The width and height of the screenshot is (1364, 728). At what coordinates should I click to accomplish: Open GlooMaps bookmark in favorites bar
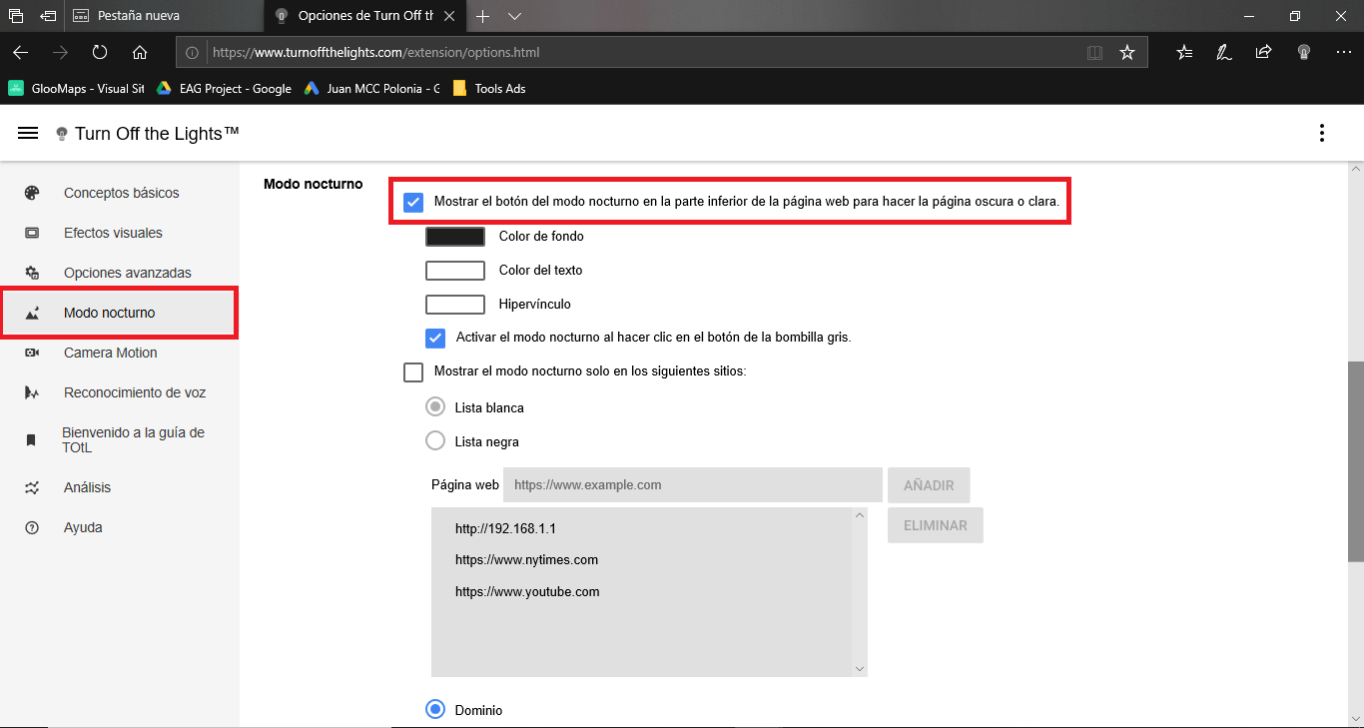click(x=76, y=88)
